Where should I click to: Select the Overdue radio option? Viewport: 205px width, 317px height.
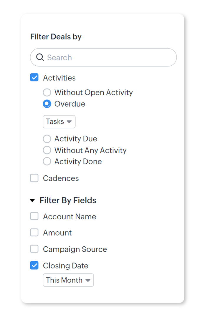(x=47, y=104)
